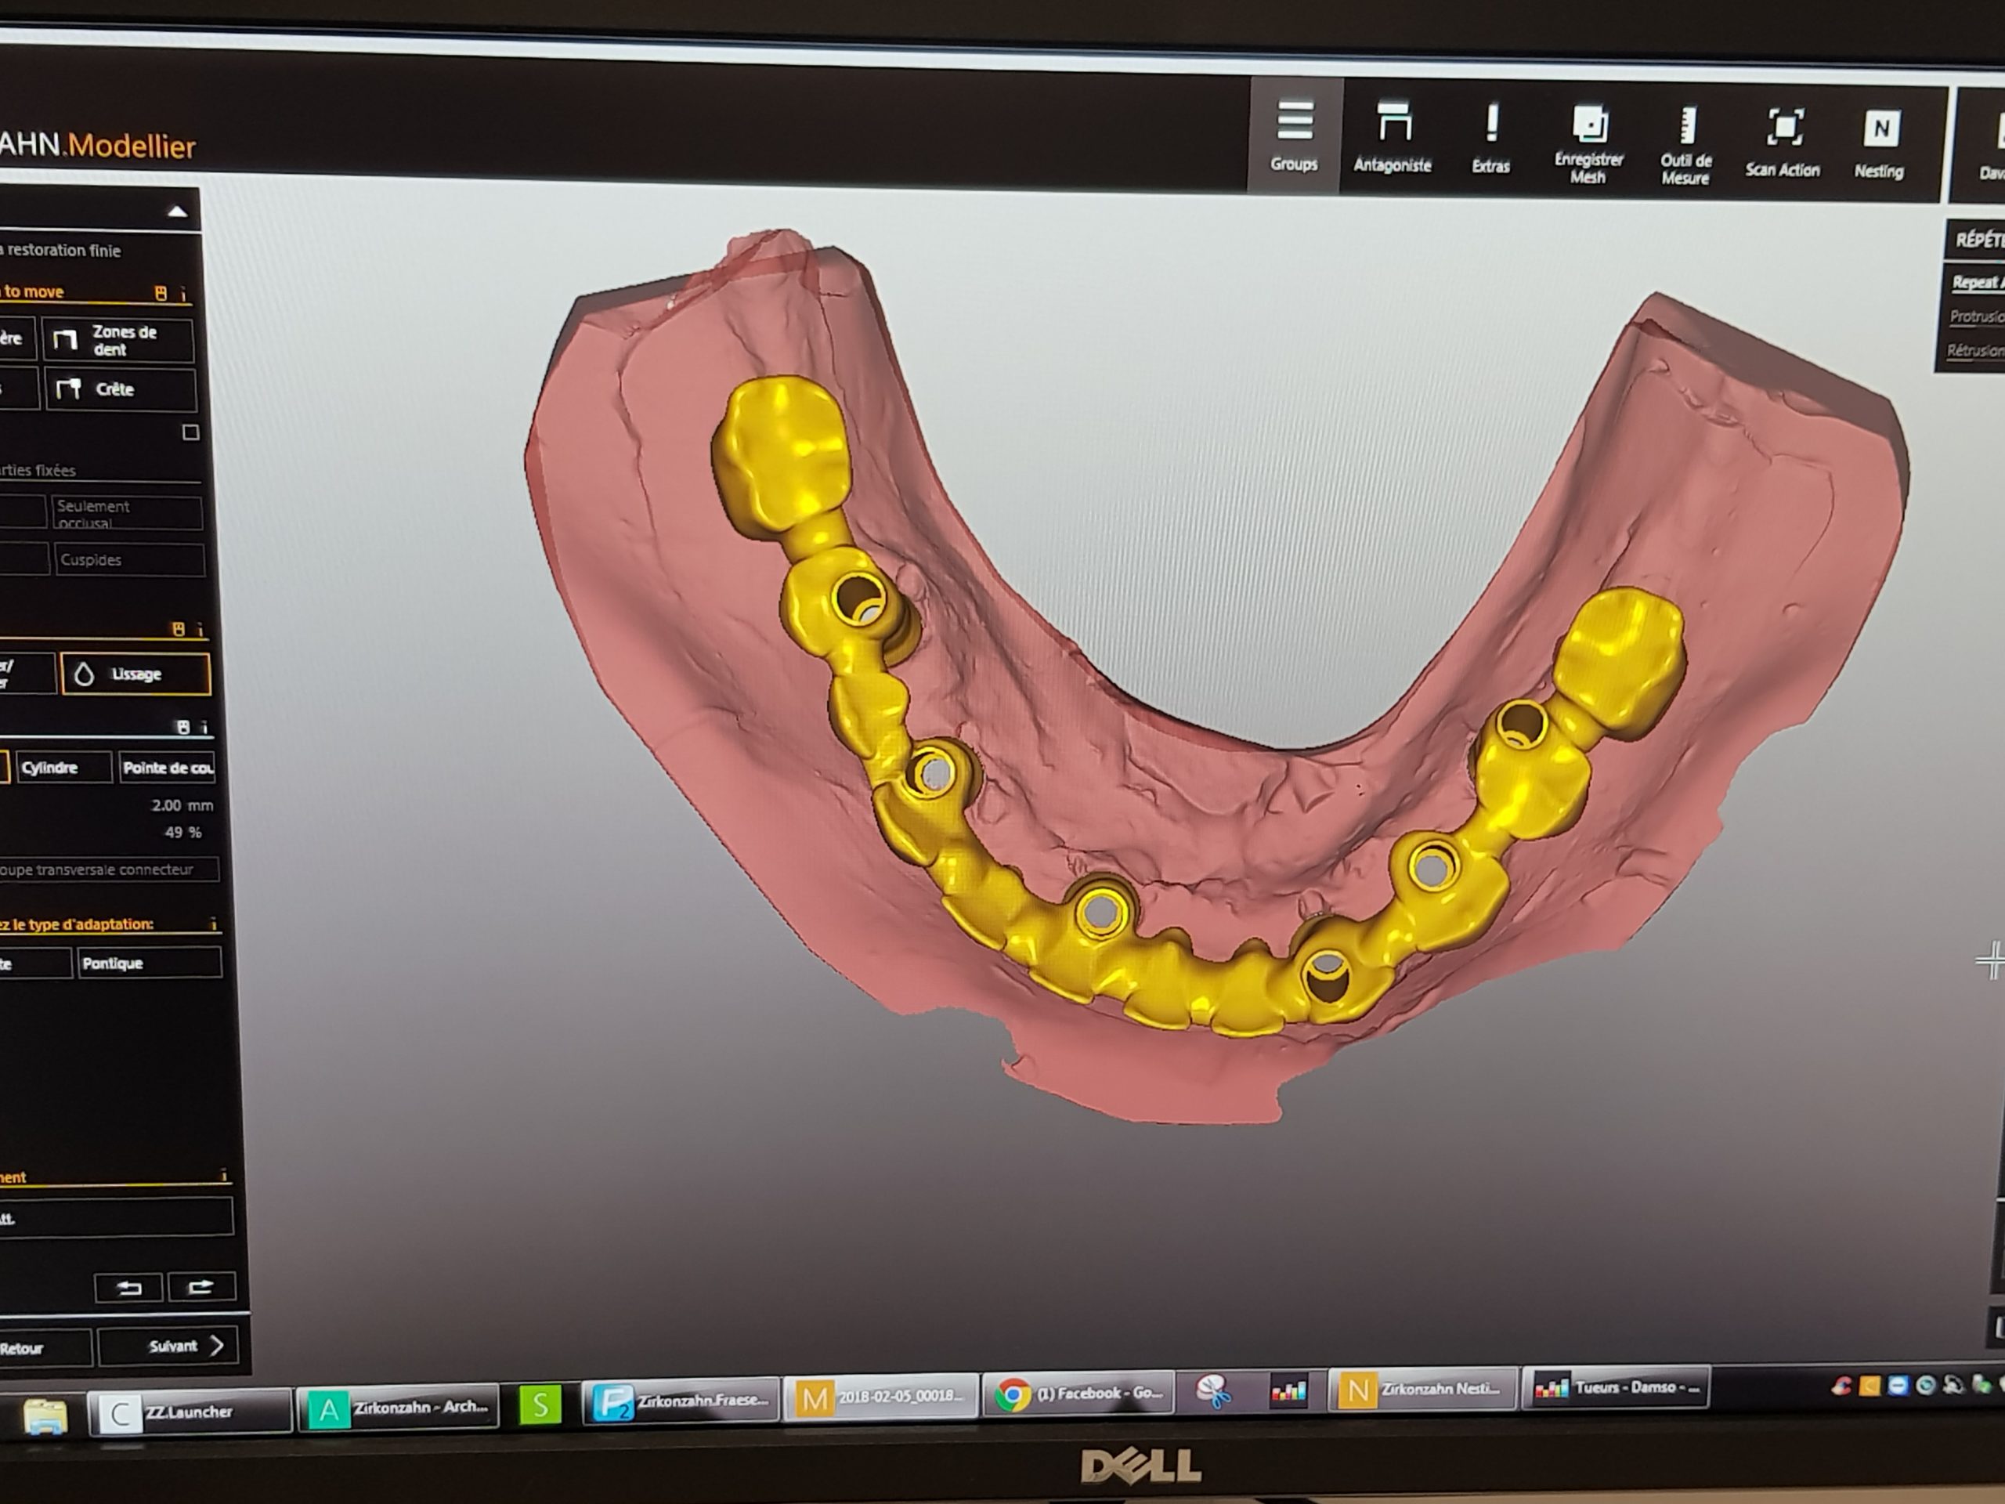Viewport: 2005px width, 1504px height.
Task: Click the redo arrow button
Action: [200, 1286]
